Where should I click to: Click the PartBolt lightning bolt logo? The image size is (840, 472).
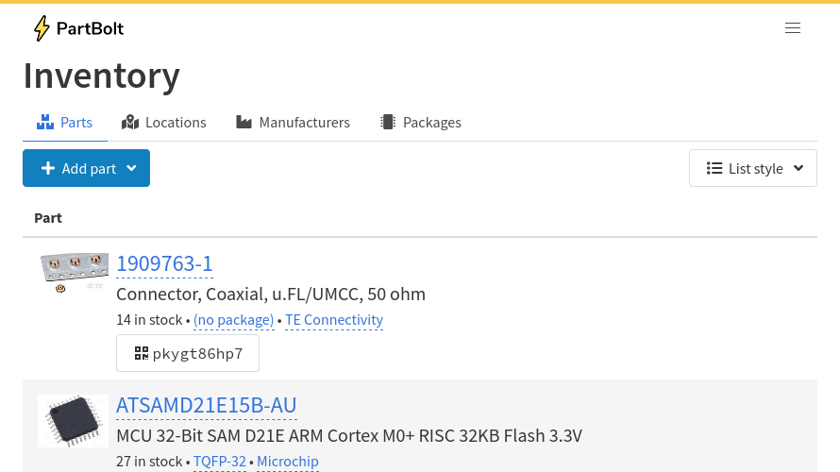42,28
